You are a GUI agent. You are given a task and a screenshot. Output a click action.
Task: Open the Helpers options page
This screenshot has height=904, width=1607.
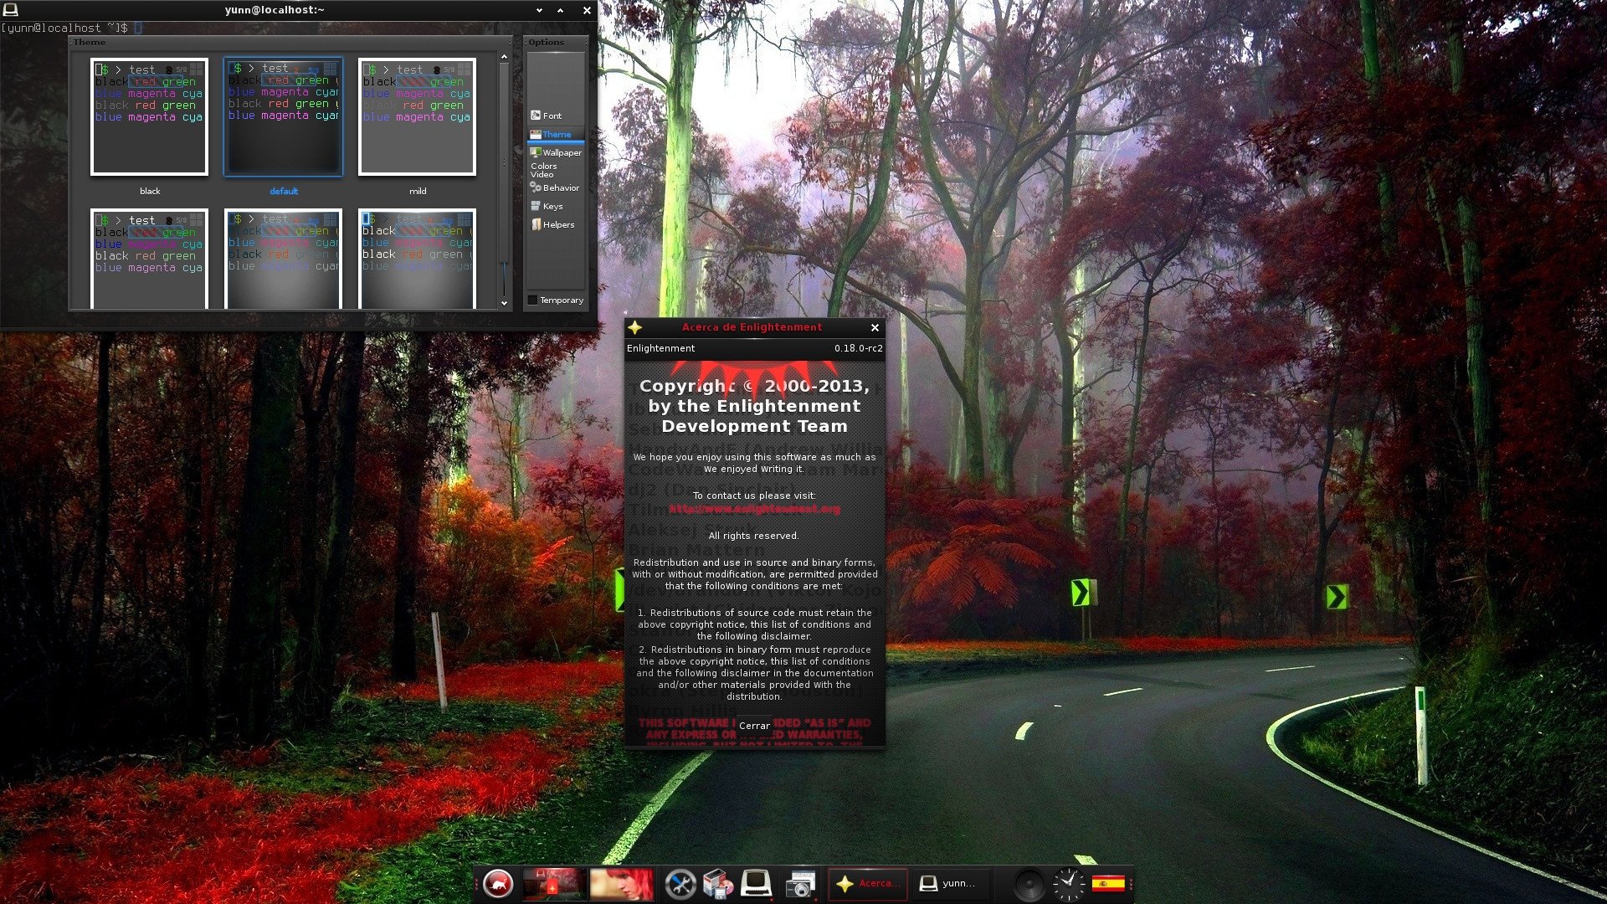[x=556, y=224]
